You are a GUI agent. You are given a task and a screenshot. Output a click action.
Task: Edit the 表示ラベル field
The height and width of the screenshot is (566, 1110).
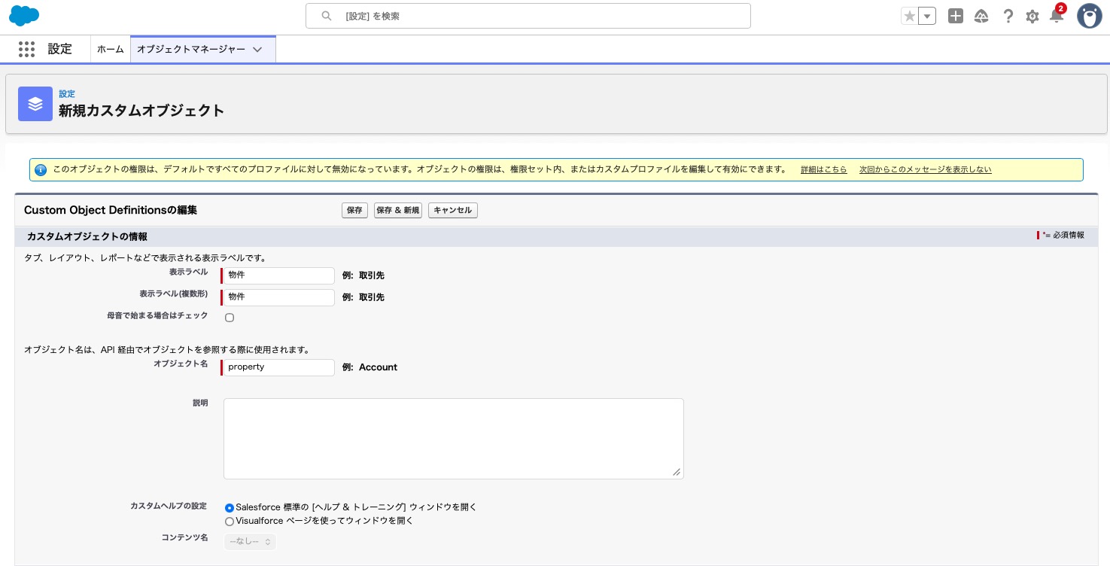(278, 275)
